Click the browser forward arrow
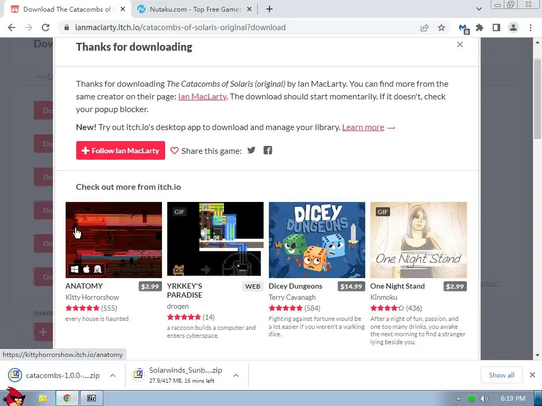 click(x=29, y=27)
